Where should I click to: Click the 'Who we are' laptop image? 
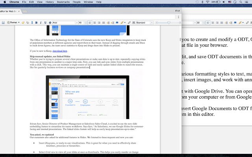pos(87,97)
